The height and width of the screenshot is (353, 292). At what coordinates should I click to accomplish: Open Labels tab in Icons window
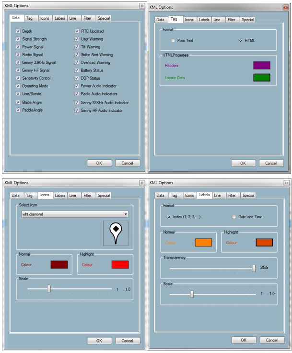60,195
